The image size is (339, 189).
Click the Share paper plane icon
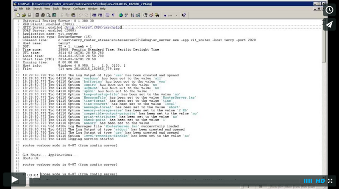tap(330, 25)
